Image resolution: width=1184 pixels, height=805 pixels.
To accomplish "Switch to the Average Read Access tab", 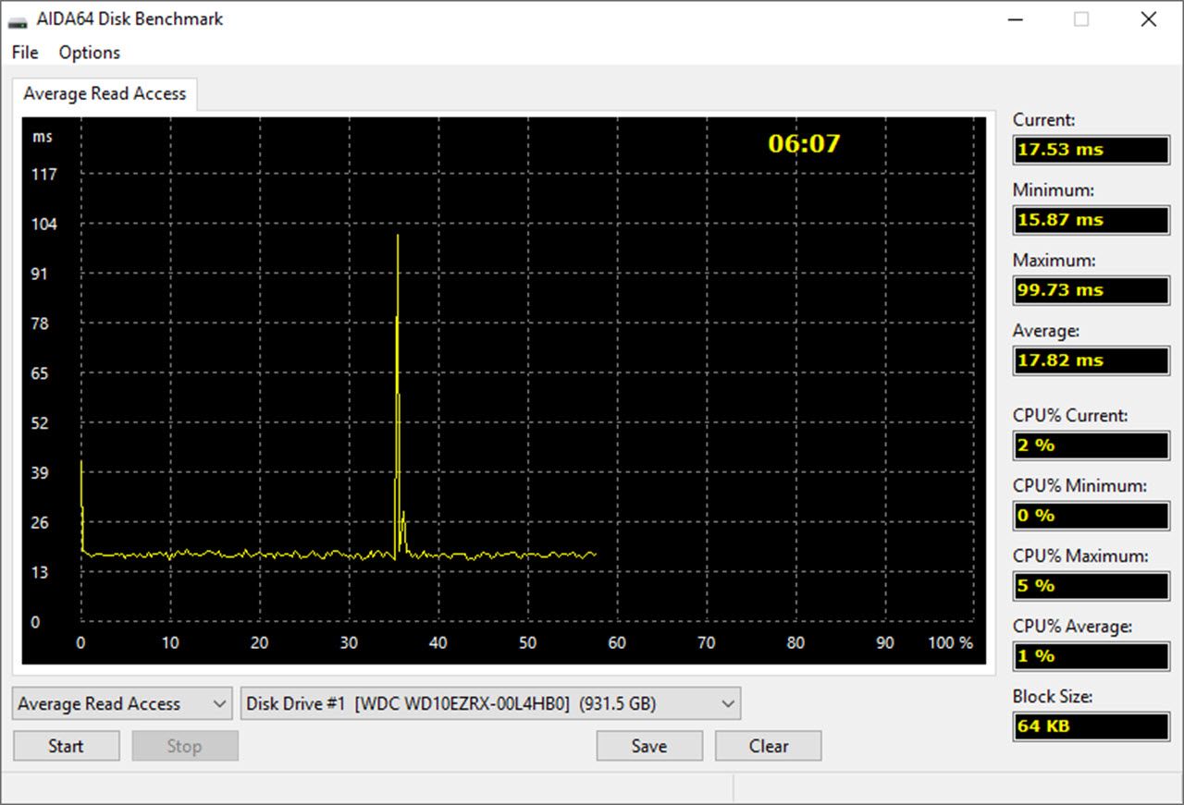I will click(x=105, y=93).
